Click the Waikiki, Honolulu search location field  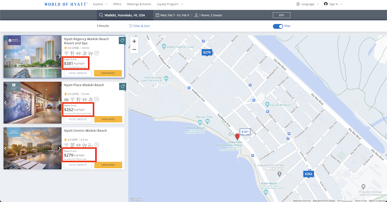tap(125, 15)
